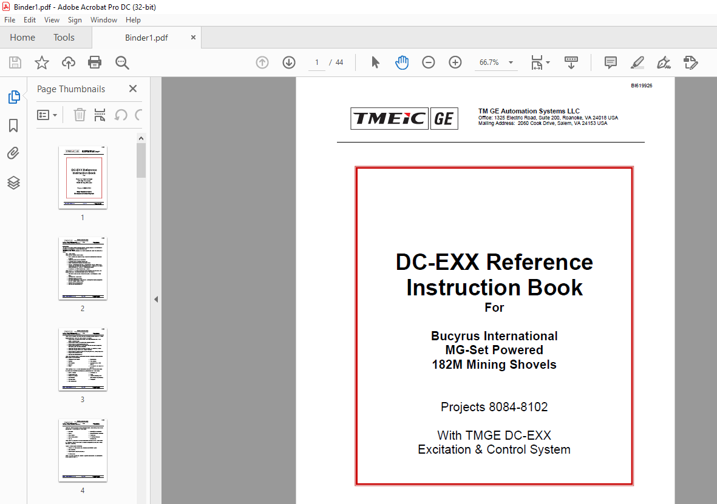The height and width of the screenshot is (504, 717).
Task: Switch to the Home tab
Action: click(22, 37)
